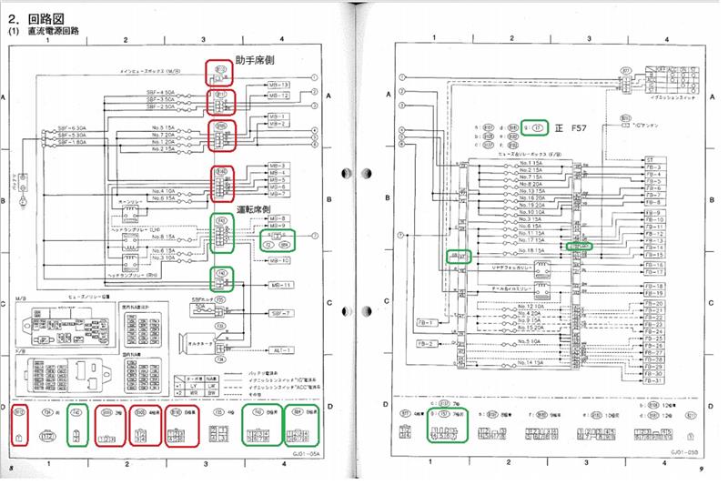Select the green-circled connector beside 正 F57
Image resolution: width=728 pixels, height=485 pixels.
538,128
